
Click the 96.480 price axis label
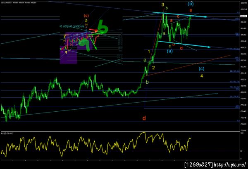[243, 28]
